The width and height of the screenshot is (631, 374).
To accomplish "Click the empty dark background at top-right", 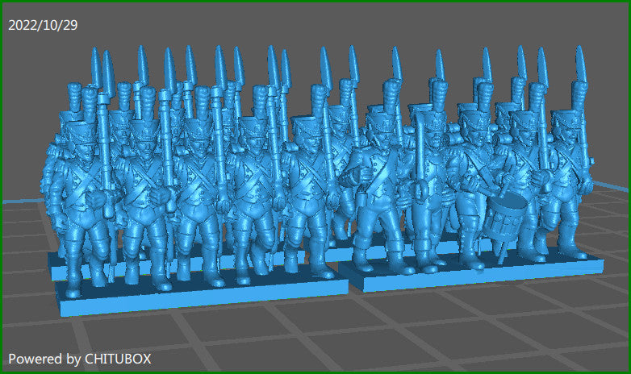I will 565,24.
